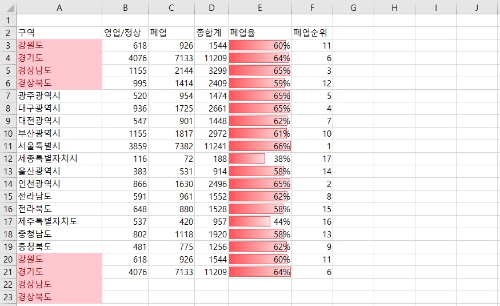This screenshot has width=500, height=306.
Task: Click the 38% data bar cell
Action: pyautogui.click(x=260, y=158)
